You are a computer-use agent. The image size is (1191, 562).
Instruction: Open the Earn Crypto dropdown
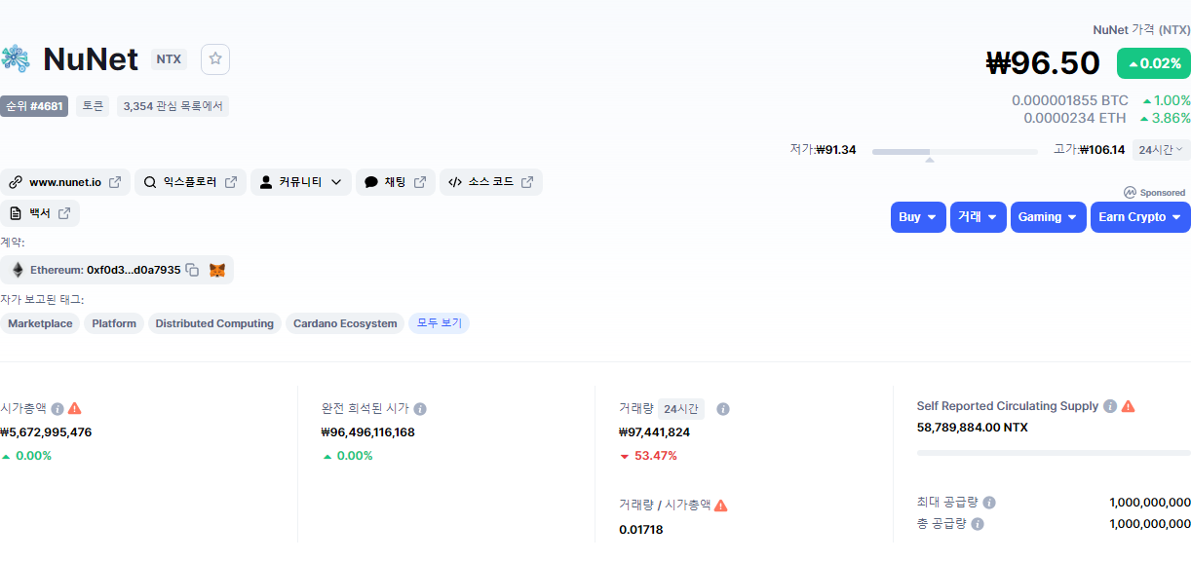(1140, 217)
